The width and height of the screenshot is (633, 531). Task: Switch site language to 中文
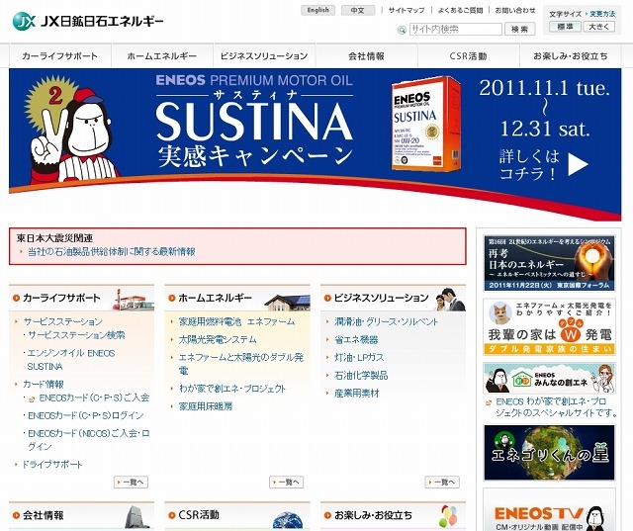pos(358,10)
